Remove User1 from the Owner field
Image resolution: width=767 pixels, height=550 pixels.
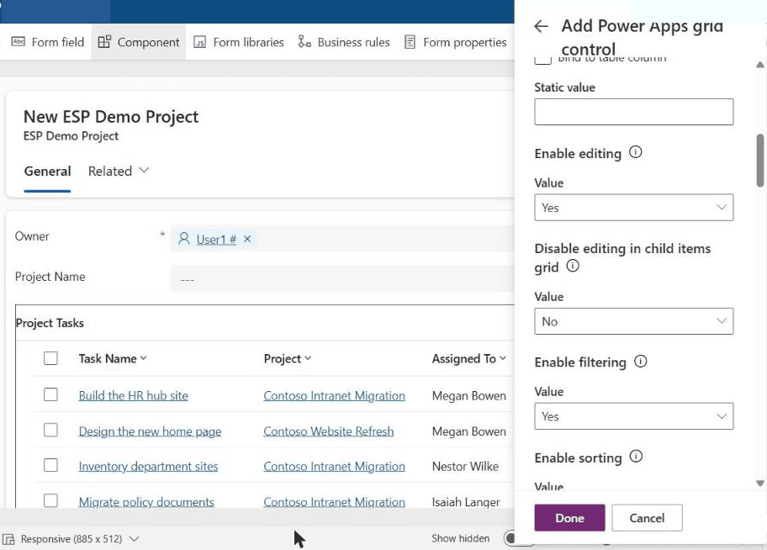(247, 239)
